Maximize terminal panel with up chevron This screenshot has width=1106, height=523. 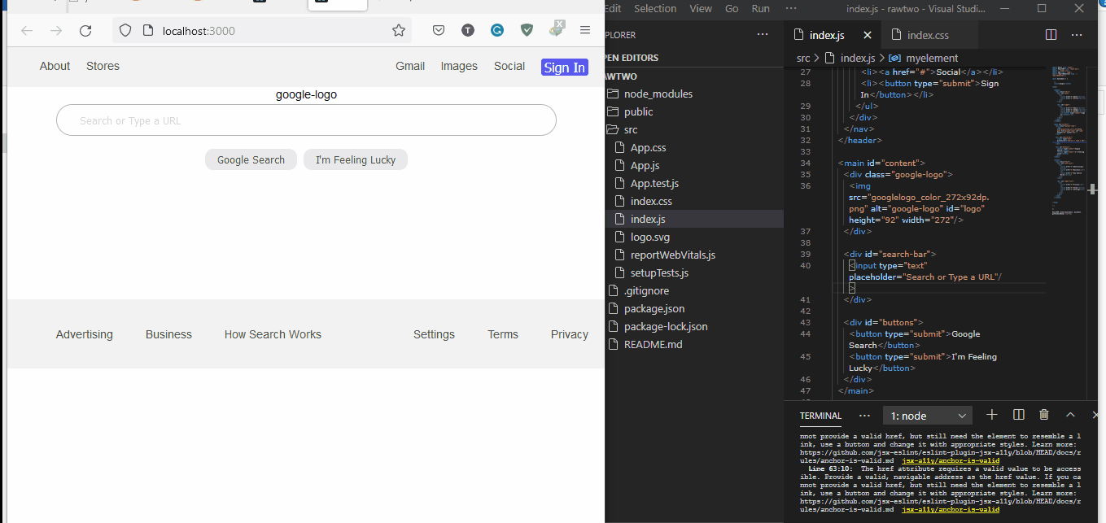pyautogui.click(x=1070, y=415)
